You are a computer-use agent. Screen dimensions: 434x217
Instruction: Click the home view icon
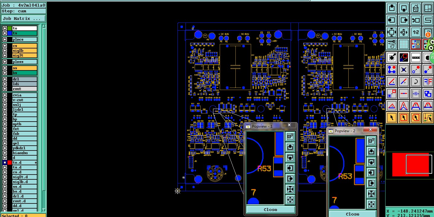point(416,8)
